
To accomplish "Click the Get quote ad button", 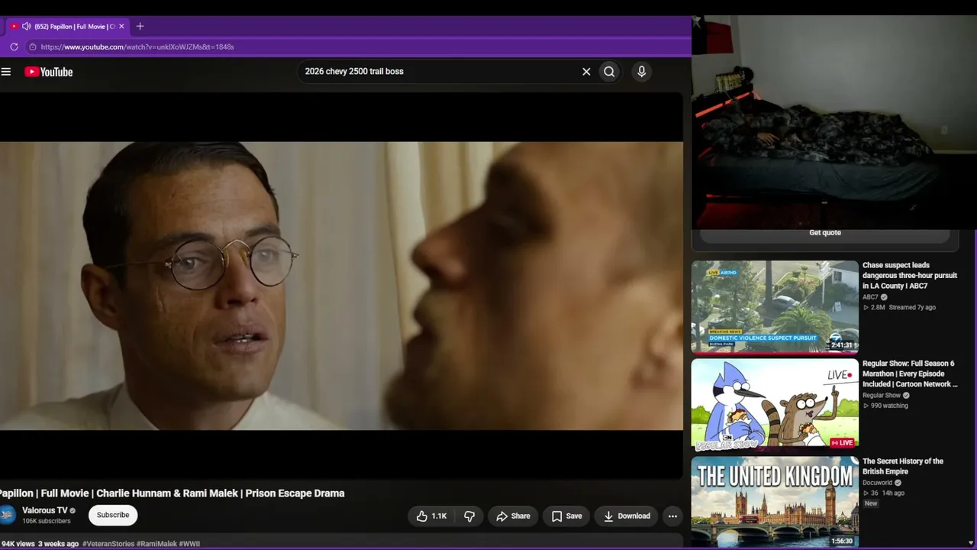I will (x=825, y=233).
